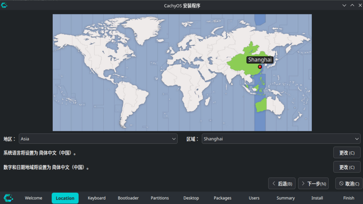
Task: Proceed with the 下一步 button
Action: pos(313,184)
